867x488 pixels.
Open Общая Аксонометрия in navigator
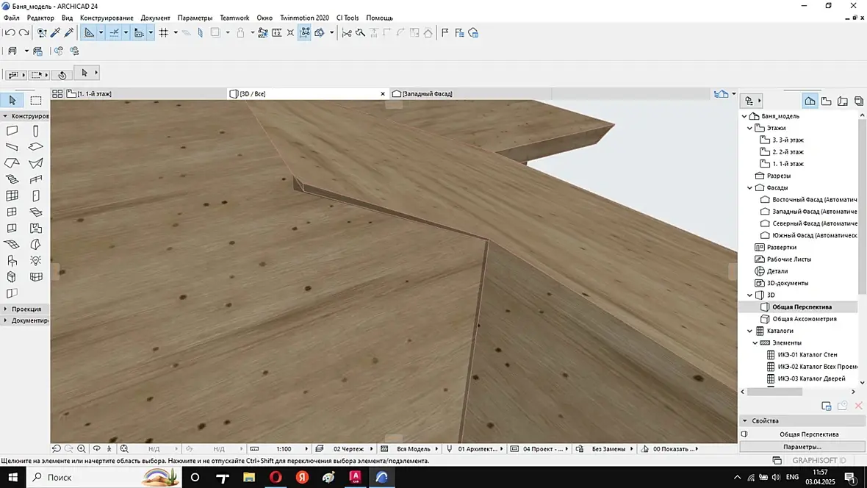[x=804, y=319]
